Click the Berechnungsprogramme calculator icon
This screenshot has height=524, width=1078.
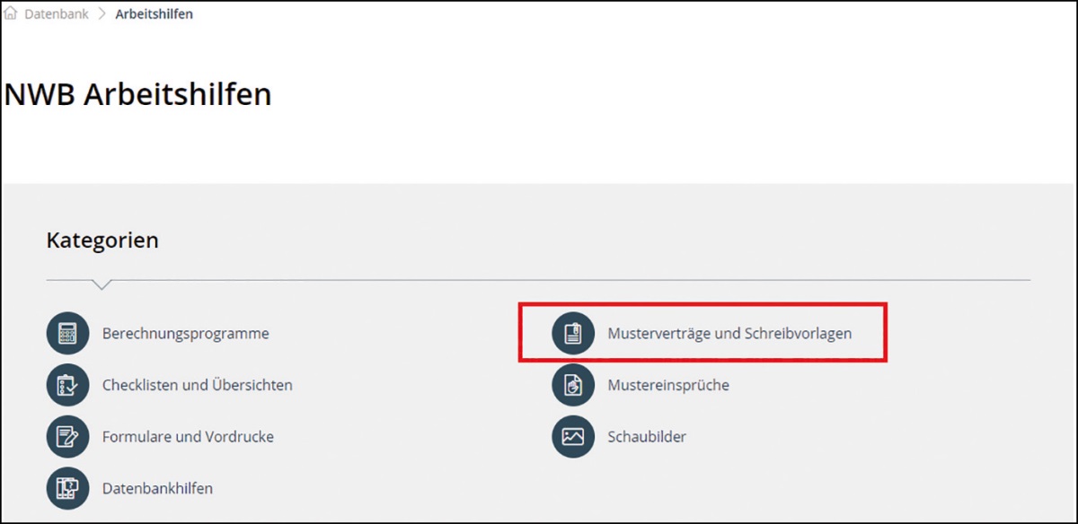tap(68, 334)
